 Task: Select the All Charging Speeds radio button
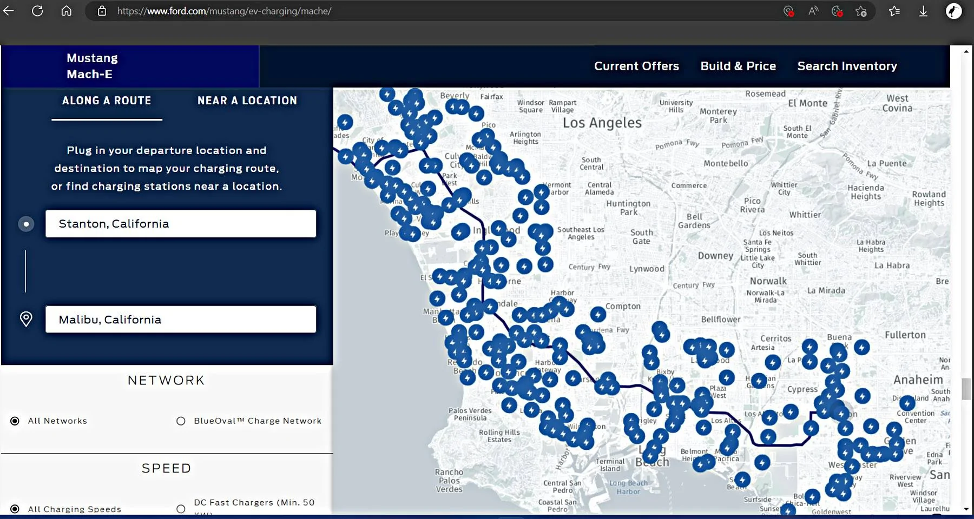coord(15,509)
